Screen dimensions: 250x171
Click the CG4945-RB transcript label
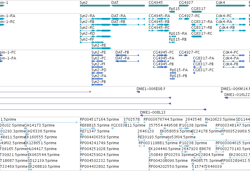[159, 22]
